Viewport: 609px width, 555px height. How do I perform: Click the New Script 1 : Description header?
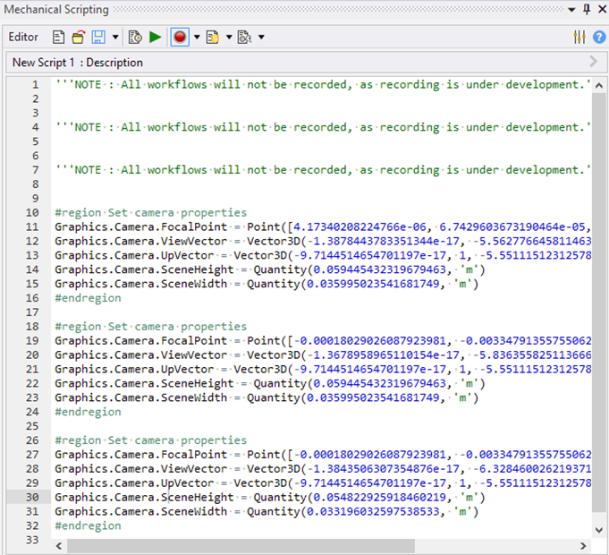(x=78, y=63)
